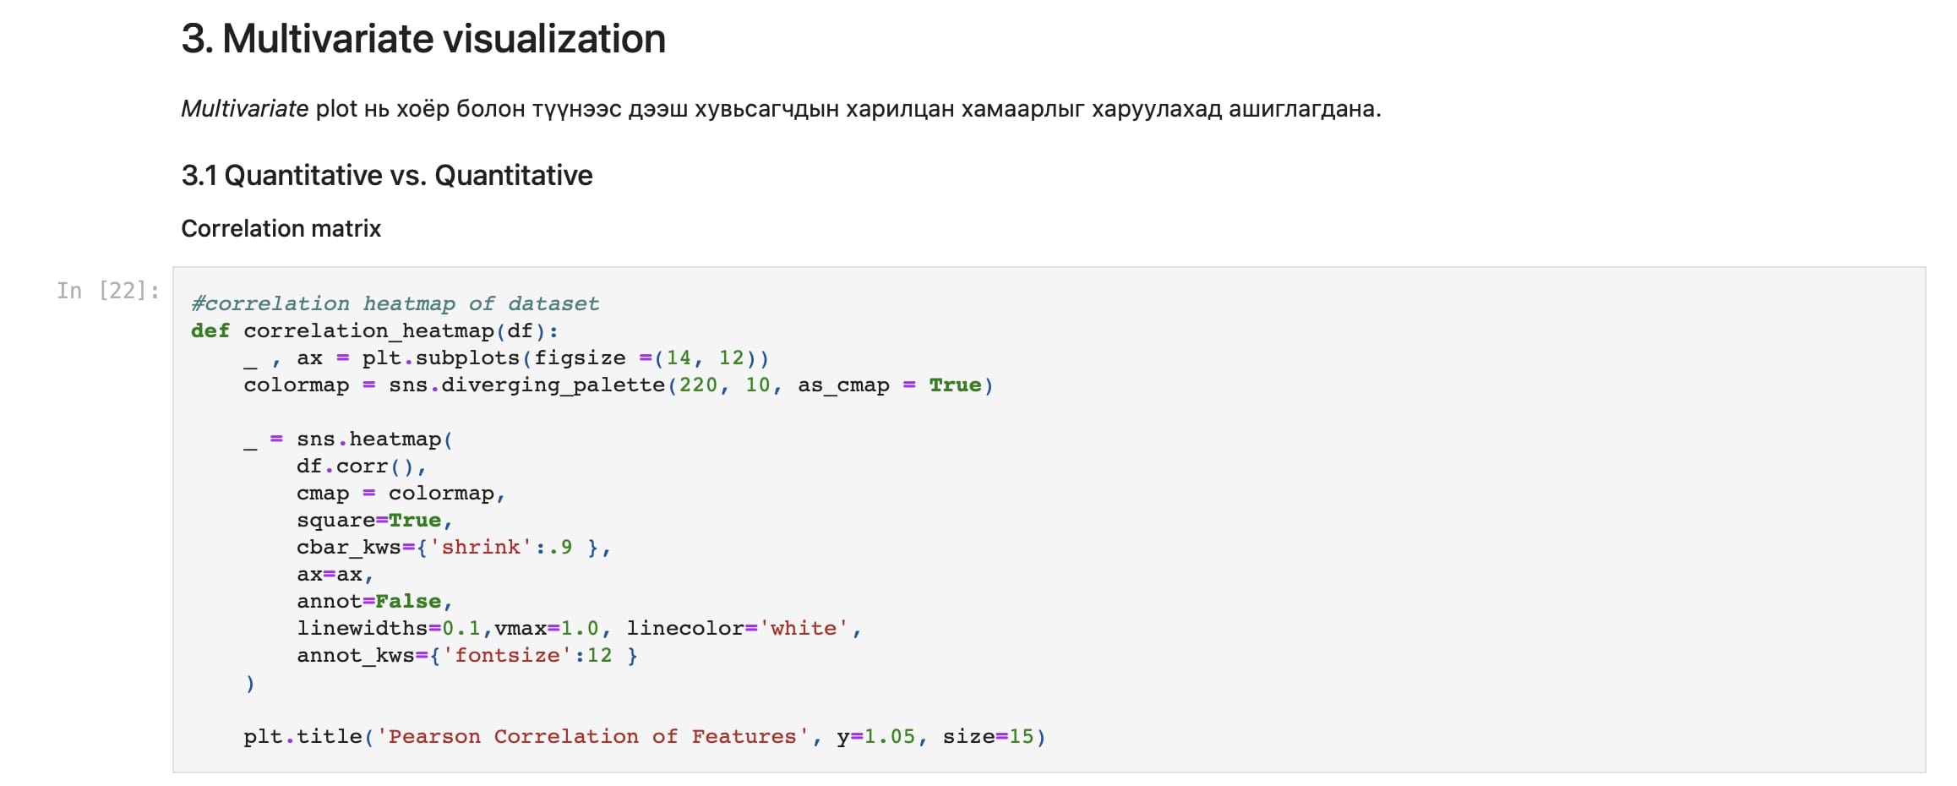This screenshot has height=786, width=1957.
Task: Click the "True" keyword after as_cmap
Action: pos(955,385)
